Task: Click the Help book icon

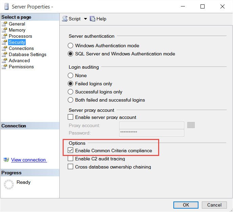Action: [92, 19]
